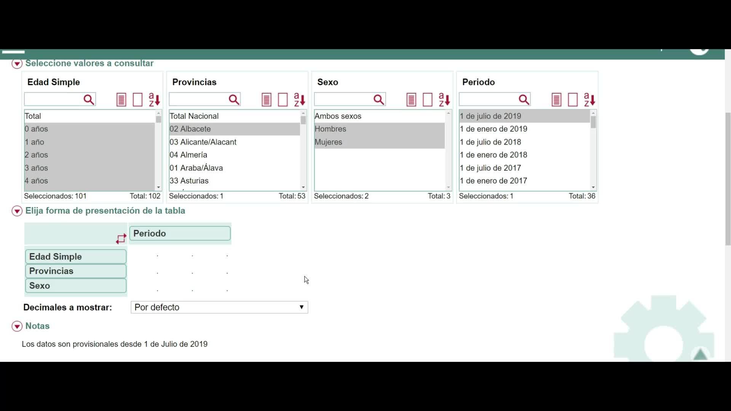Click Edad Simple list scroll-down arrow

(158, 187)
